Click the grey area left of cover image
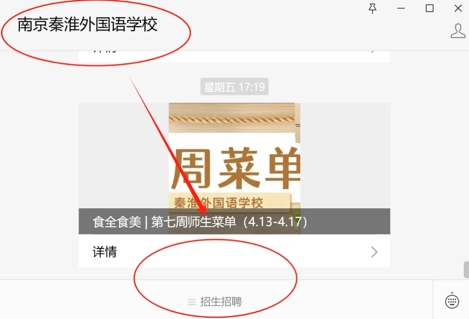Screen dimensions: 469x319 coord(124,155)
